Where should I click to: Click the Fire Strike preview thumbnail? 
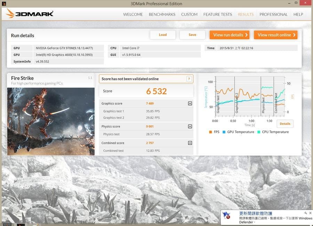[51, 121]
